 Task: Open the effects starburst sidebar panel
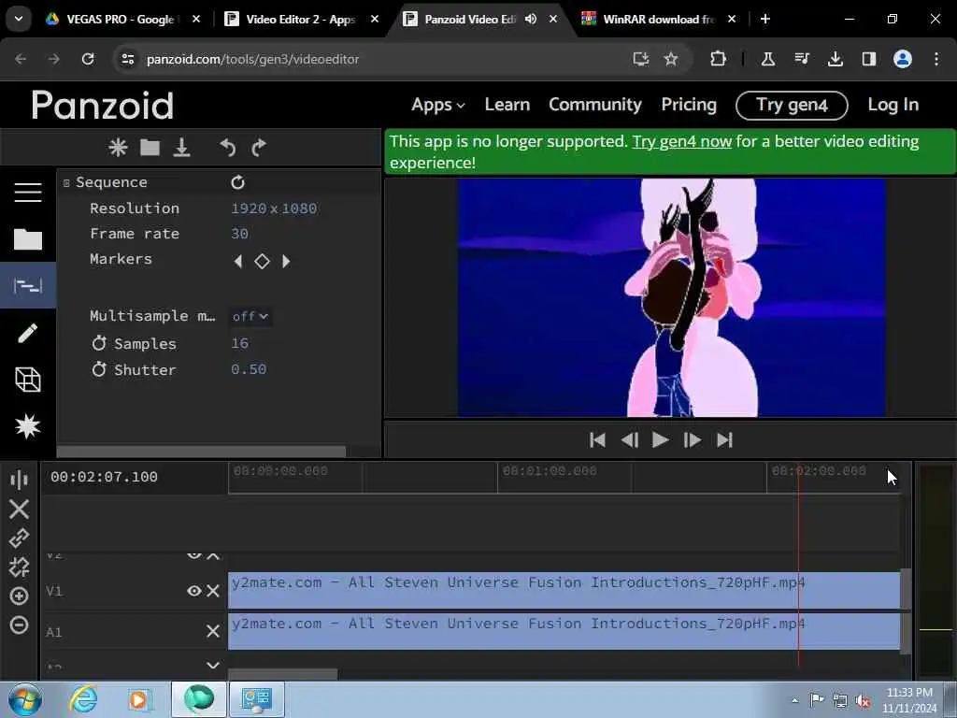pos(28,426)
